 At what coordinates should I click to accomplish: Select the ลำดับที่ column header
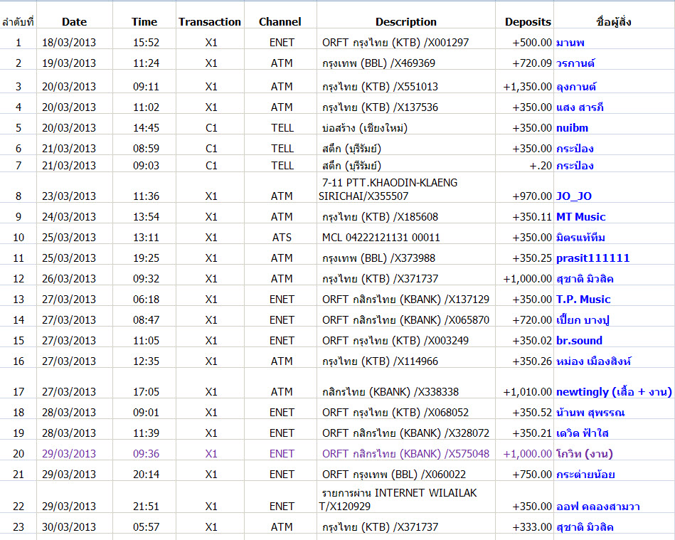tap(18, 22)
